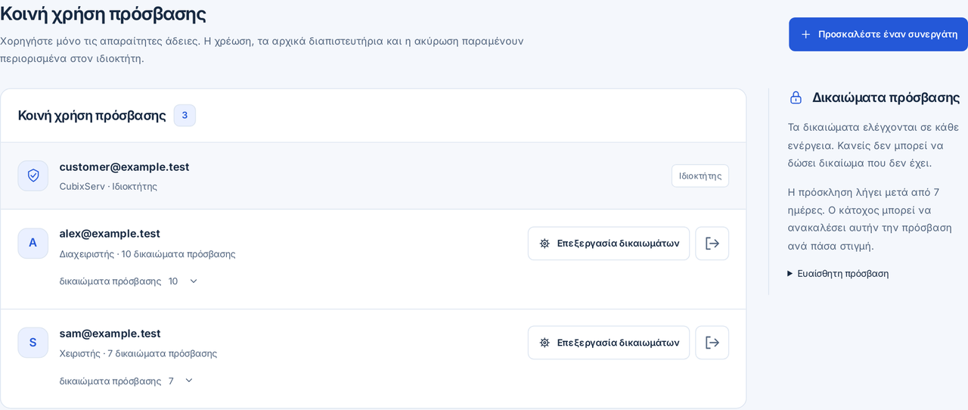Click the Δικαιώματα πρόσβασης sidebar heading
Screen dimensions: 968x410
(886, 98)
